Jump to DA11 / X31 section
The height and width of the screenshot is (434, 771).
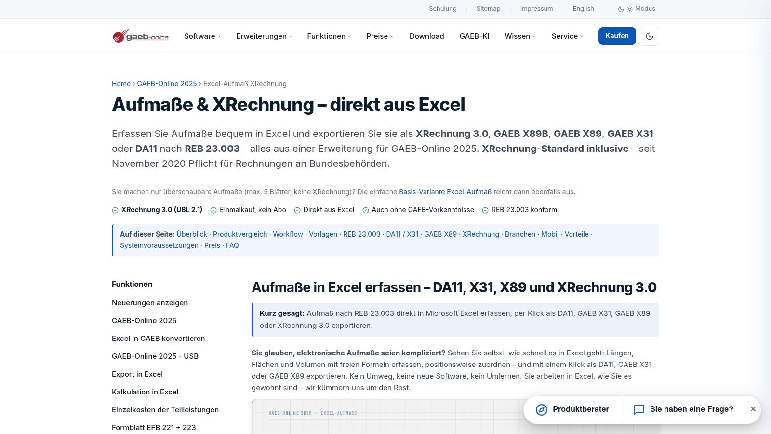[x=402, y=234]
